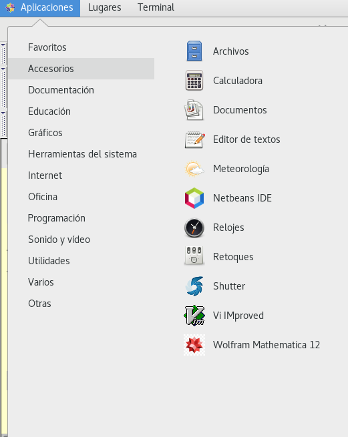The height and width of the screenshot is (437, 348).
Task: Open the Documentos application icon
Action: pos(194,110)
